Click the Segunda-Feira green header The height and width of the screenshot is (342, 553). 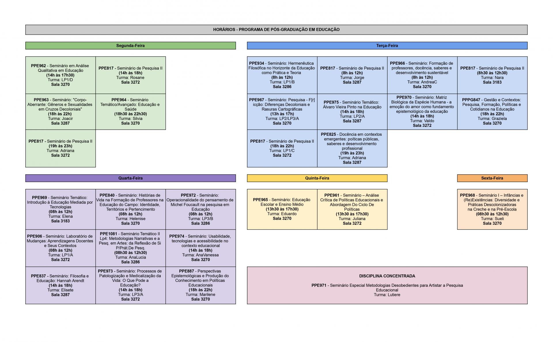pos(130,46)
